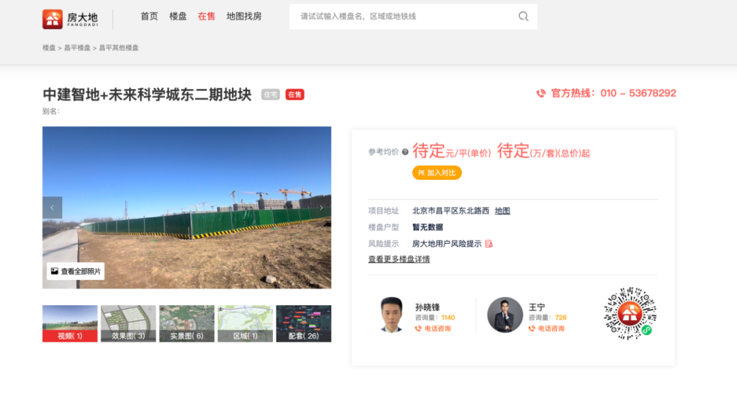Click consultation count 726
The width and height of the screenshot is (737, 401).
[x=561, y=317]
